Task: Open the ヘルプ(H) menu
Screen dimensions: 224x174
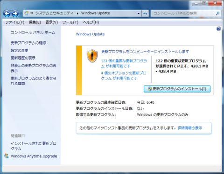Action: pyautogui.click(x=91, y=22)
